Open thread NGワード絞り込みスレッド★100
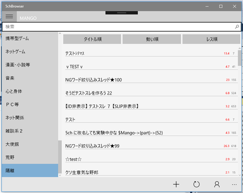 click(x=151, y=80)
